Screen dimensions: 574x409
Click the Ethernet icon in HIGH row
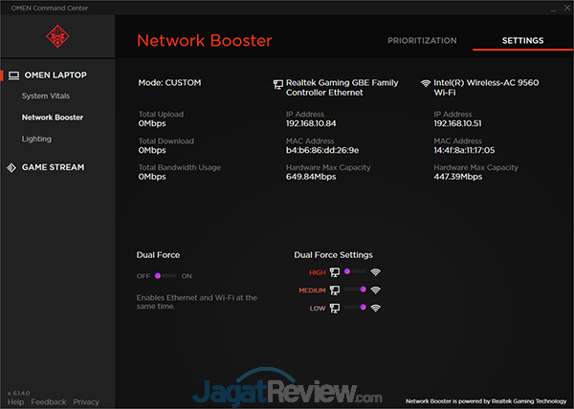point(335,272)
